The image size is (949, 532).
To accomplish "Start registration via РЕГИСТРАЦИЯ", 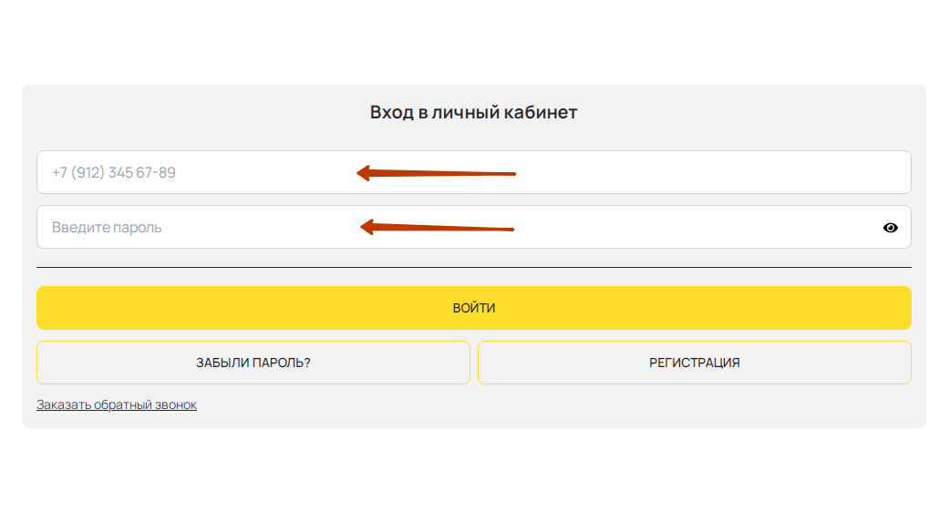I will point(695,362).
